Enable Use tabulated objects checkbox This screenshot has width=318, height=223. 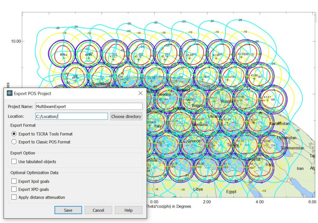[x=14, y=162]
